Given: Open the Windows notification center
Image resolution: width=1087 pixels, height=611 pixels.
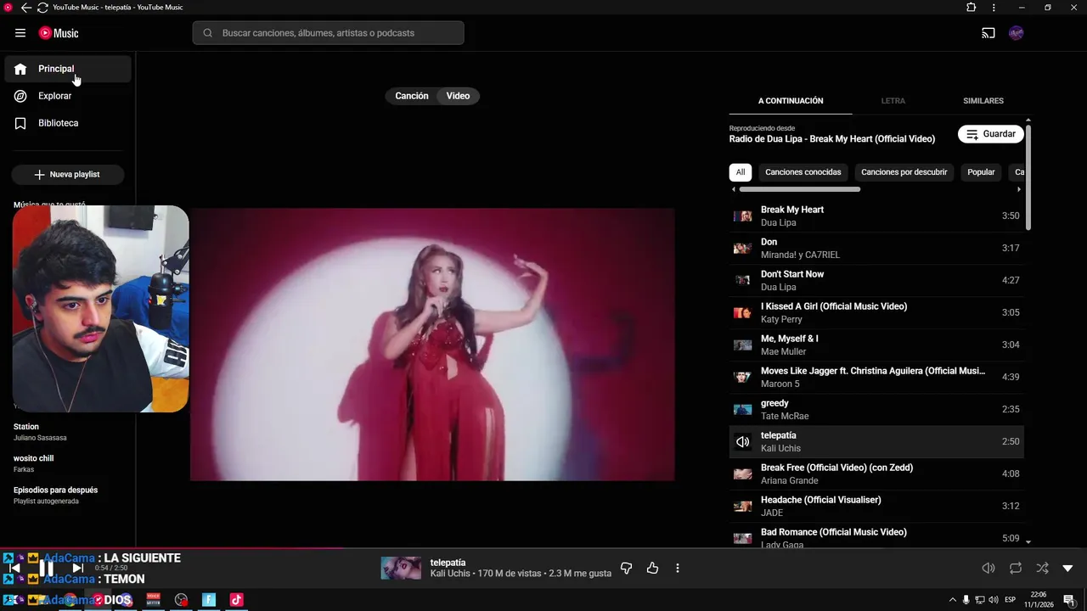Looking at the screenshot, I should 1069,600.
